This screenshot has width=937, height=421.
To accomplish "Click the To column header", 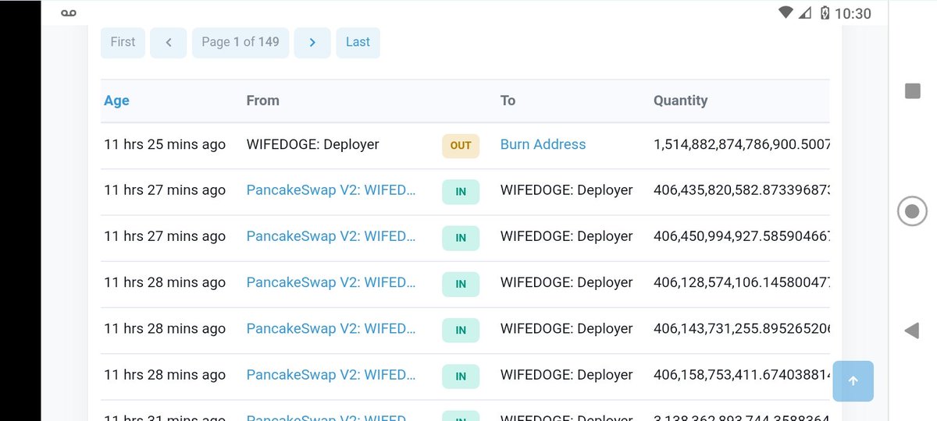I will tap(508, 101).
